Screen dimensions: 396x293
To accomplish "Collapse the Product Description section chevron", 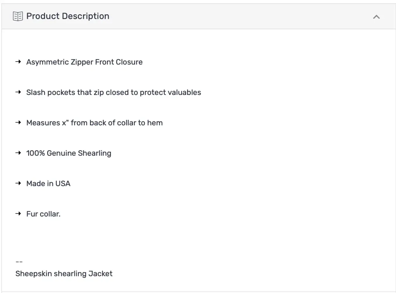I will click(376, 17).
